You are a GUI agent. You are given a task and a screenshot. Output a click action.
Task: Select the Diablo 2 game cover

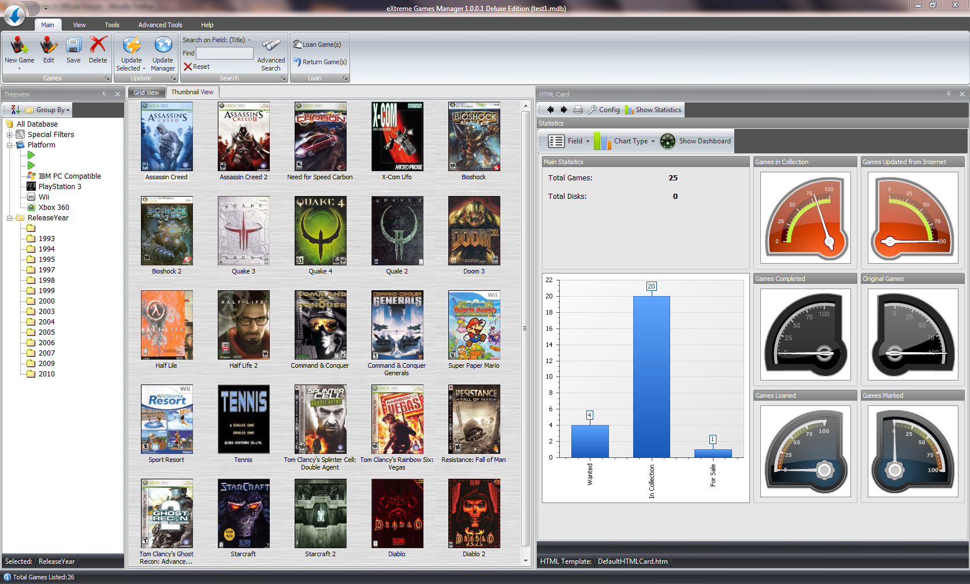click(474, 513)
